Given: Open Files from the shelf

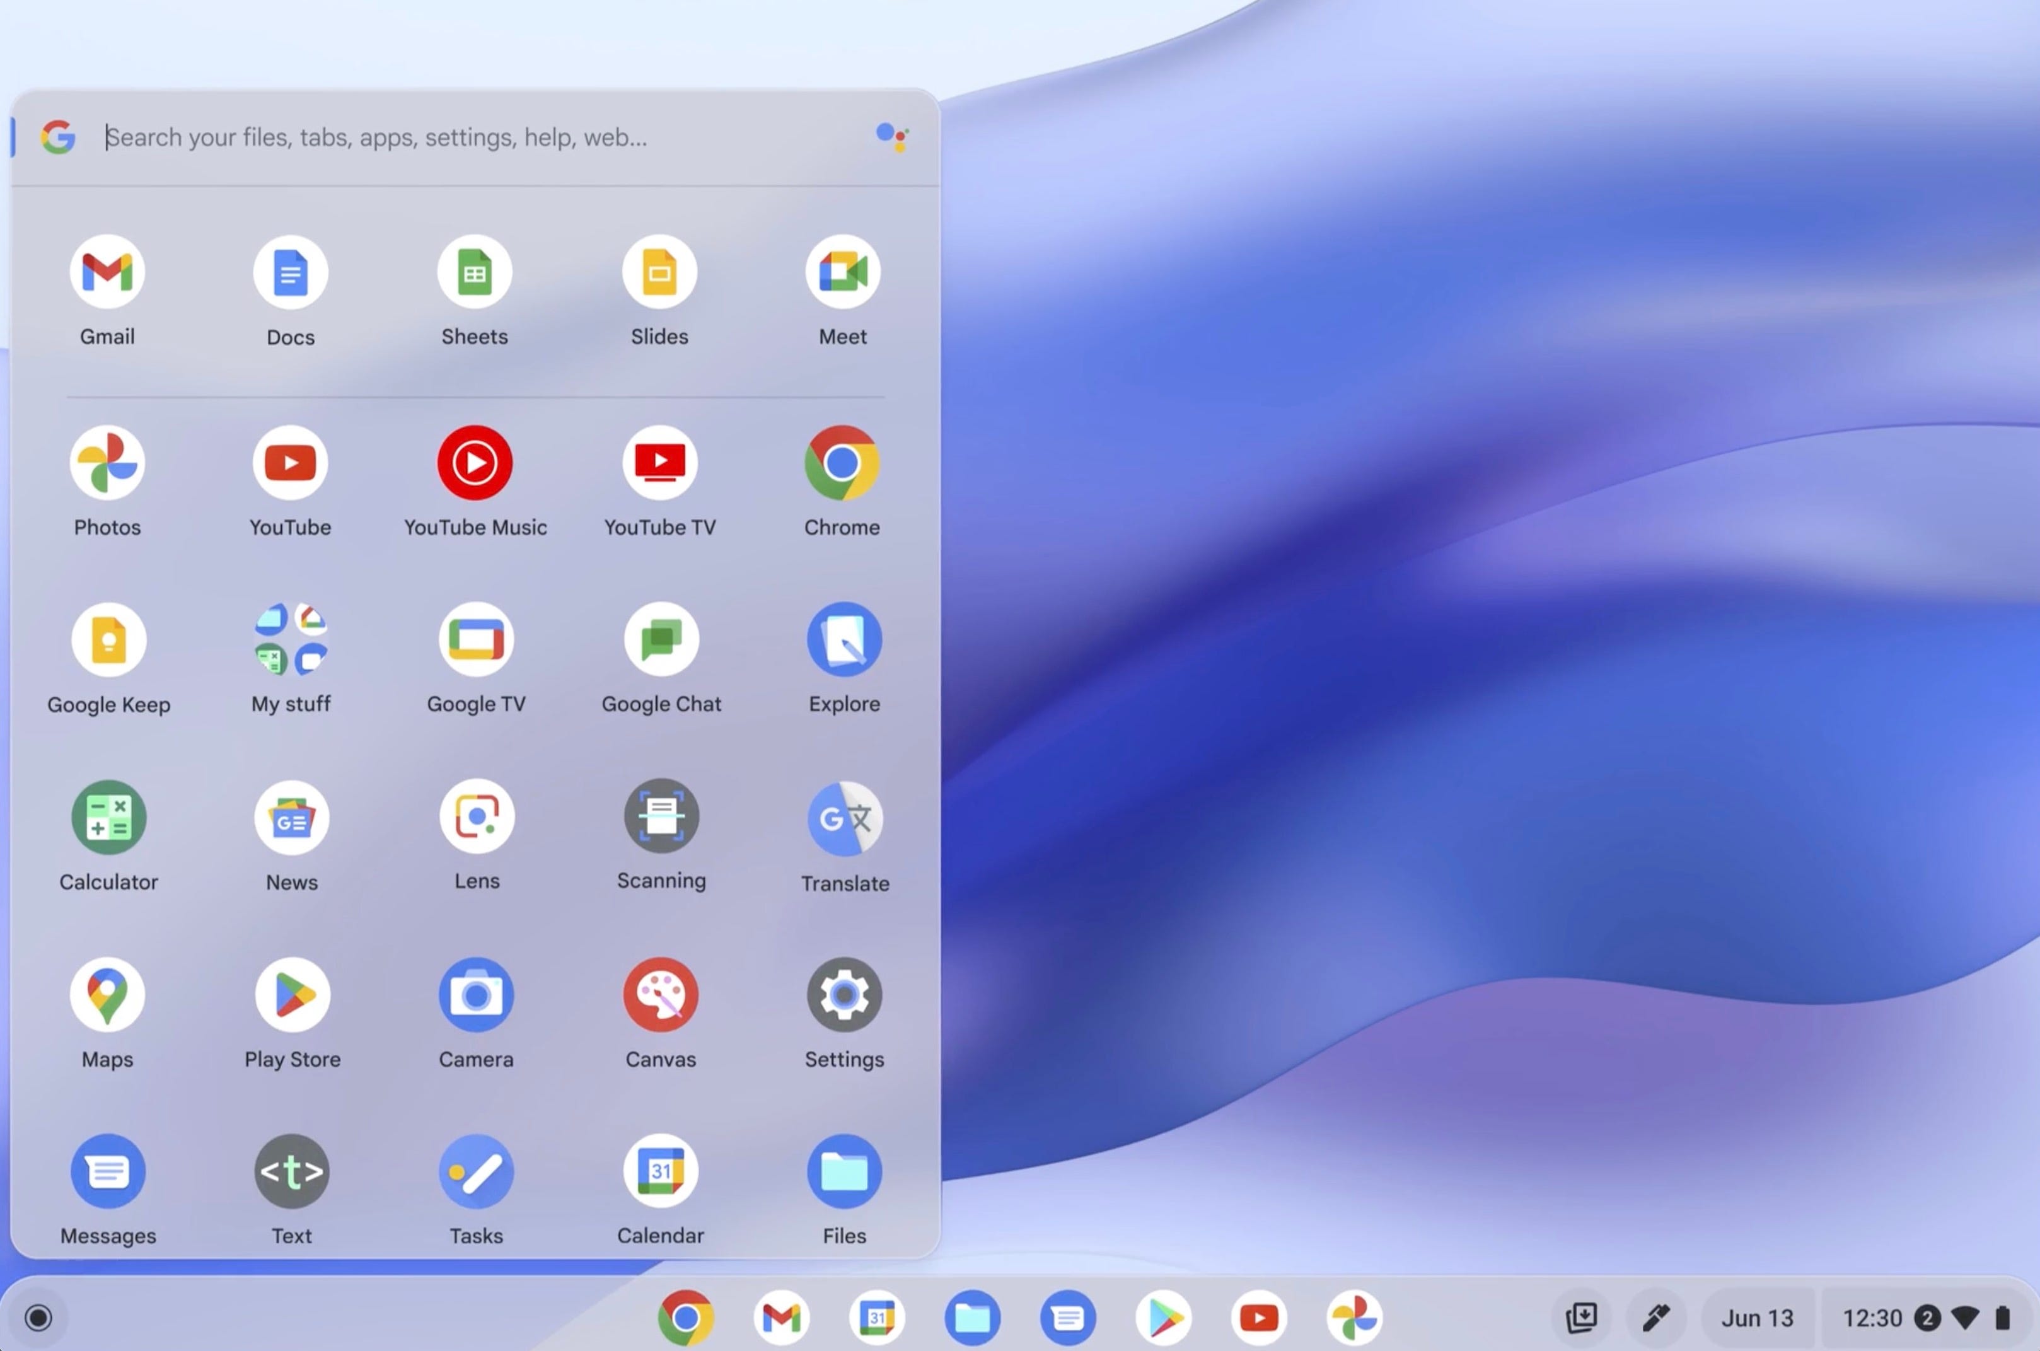Looking at the screenshot, I should [x=973, y=1318].
